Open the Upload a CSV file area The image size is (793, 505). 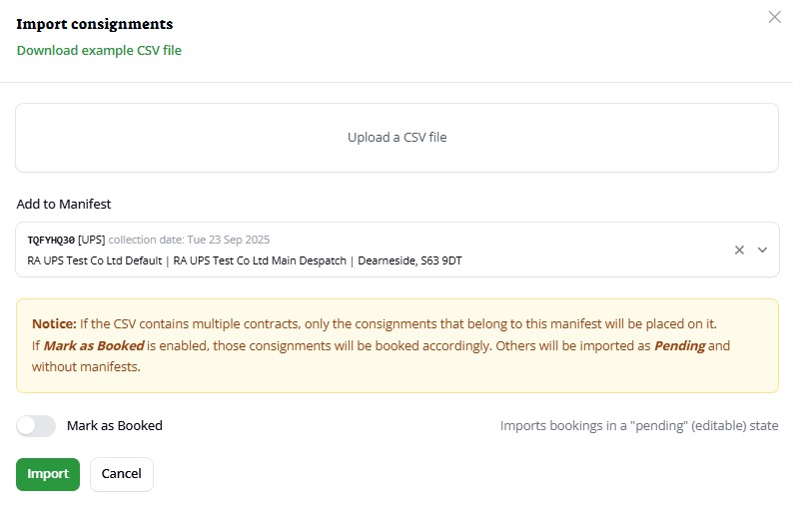coord(396,138)
